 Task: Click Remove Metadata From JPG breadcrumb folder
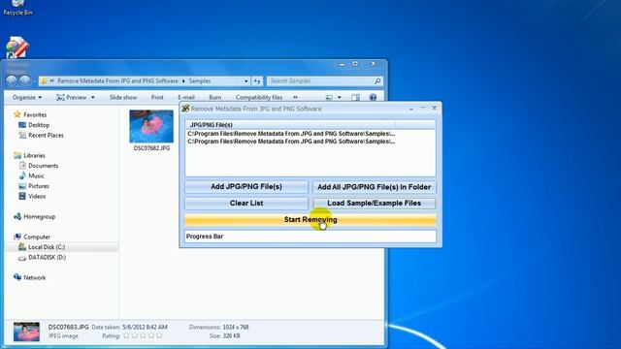[117, 81]
